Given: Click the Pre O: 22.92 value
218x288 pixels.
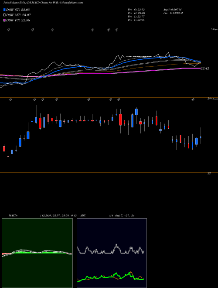Looking at the screenshot, I should coord(136,10).
